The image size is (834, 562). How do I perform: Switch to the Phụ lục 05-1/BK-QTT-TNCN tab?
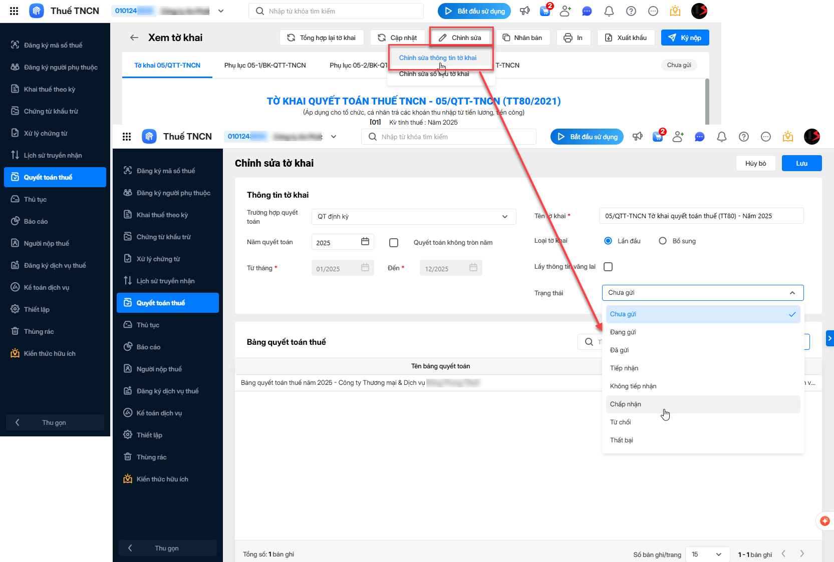click(265, 66)
